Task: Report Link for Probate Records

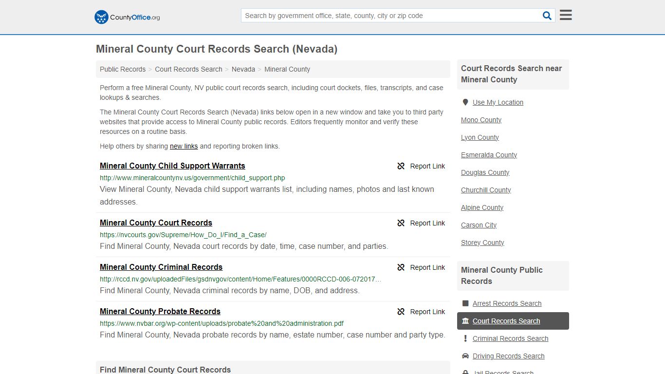Action: (x=427, y=312)
